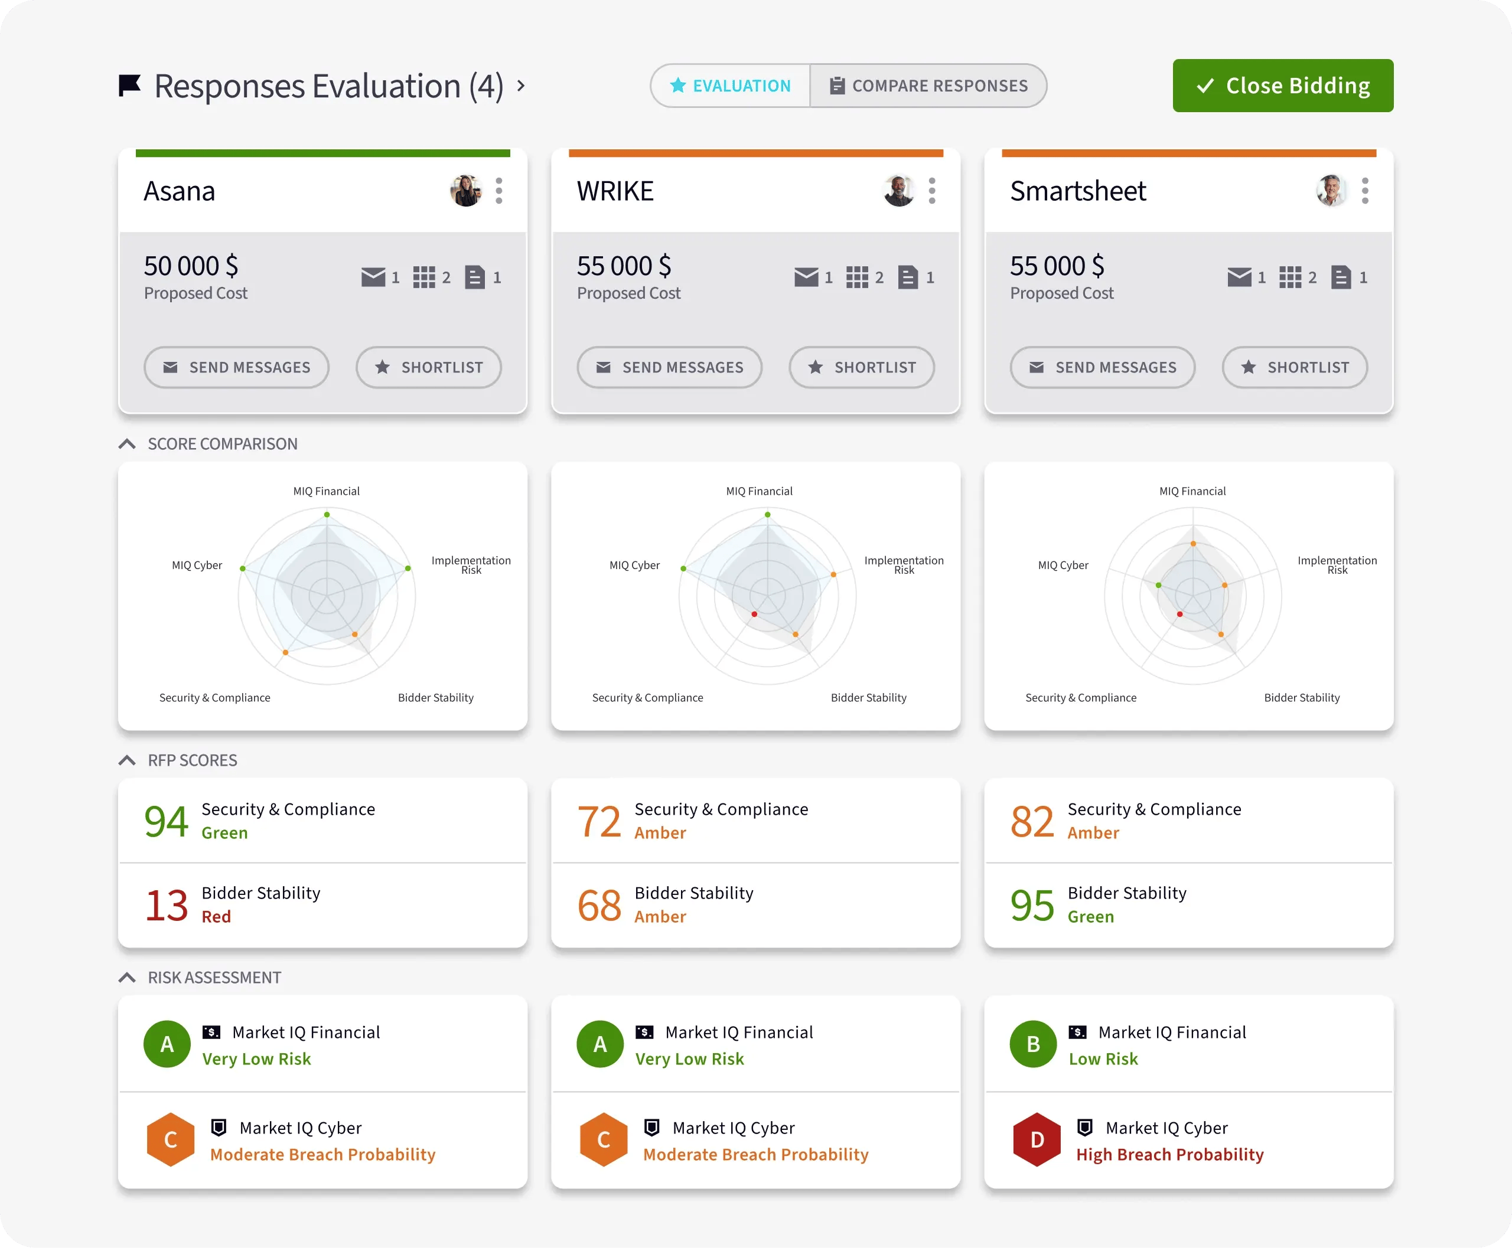Click Asana vendor name heading
Viewport: 1512px width, 1248px height.
coord(179,191)
